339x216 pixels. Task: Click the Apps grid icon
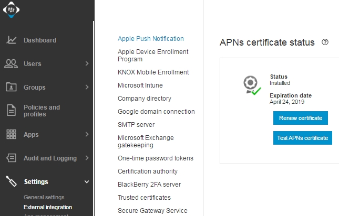(x=11, y=135)
